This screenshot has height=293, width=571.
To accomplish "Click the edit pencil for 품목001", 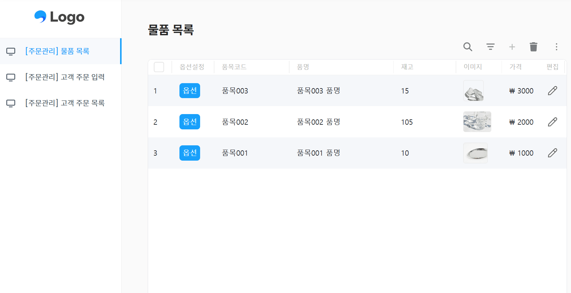I will (x=552, y=153).
